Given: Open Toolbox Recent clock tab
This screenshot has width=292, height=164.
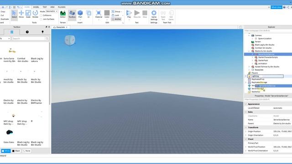Looking at the screenshot, I should (x=27, y=32).
